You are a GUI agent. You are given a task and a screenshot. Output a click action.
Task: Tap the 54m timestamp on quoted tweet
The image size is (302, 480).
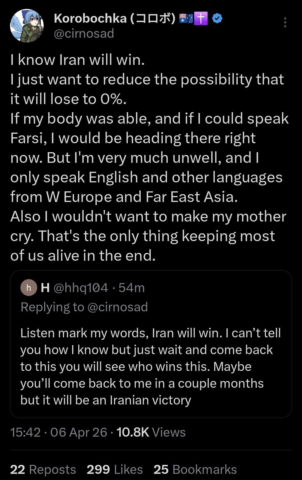131,288
